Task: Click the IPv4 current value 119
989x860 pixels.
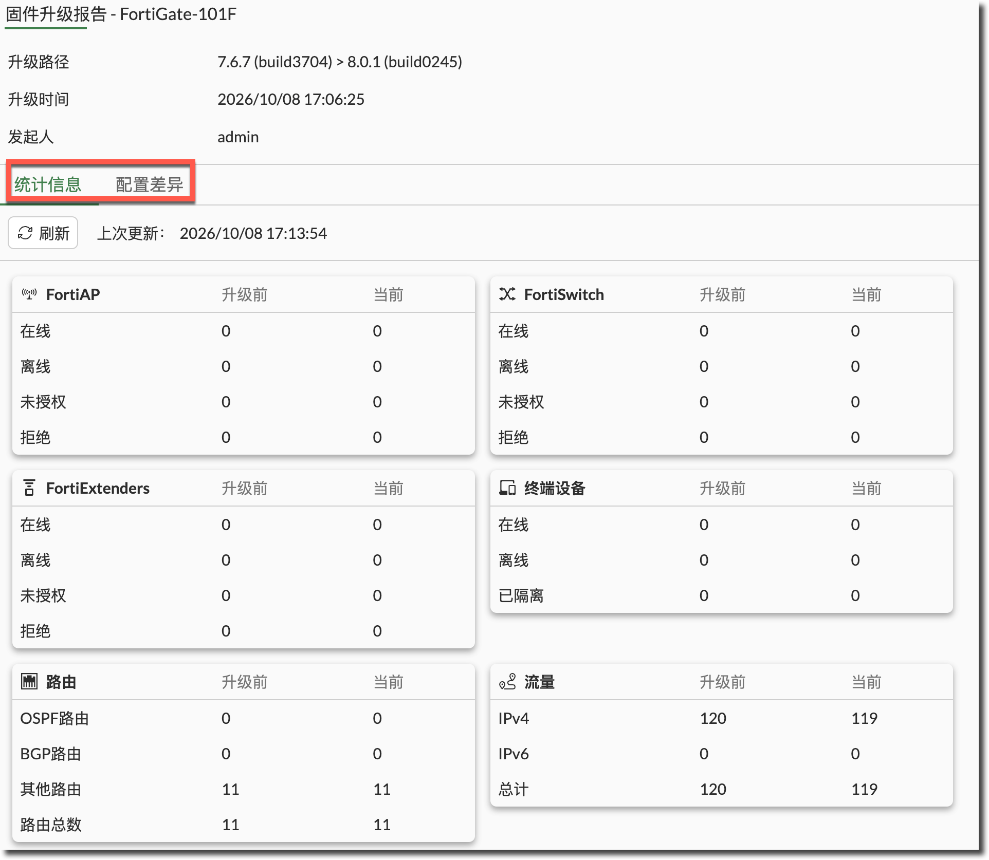Action: pos(864,718)
